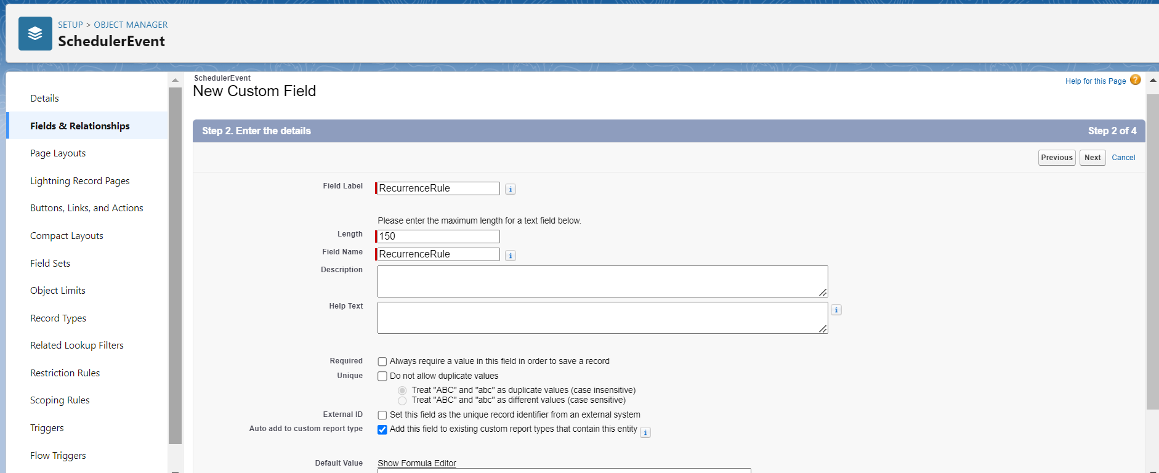Click the Previous button
Screen dimensions: 1159x473
1056,158
